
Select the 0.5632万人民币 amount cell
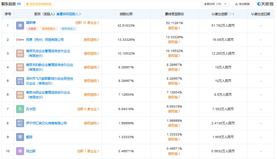[223, 151]
